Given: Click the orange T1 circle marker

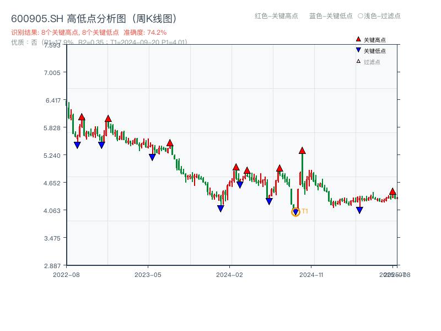Looking at the screenshot, I should [x=295, y=212].
